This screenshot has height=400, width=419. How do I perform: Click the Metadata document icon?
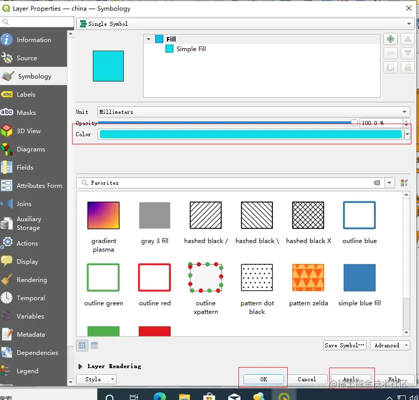[7, 334]
